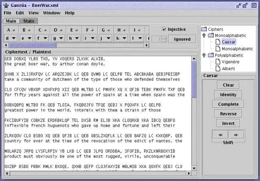The image size is (260, 181).
Task: Open the Help menu
Action: pyautogui.click(x=69, y=13)
